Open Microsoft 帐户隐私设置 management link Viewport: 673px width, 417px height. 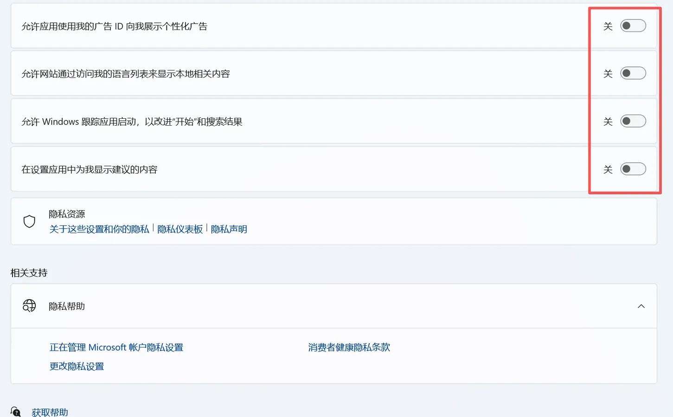point(115,347)
